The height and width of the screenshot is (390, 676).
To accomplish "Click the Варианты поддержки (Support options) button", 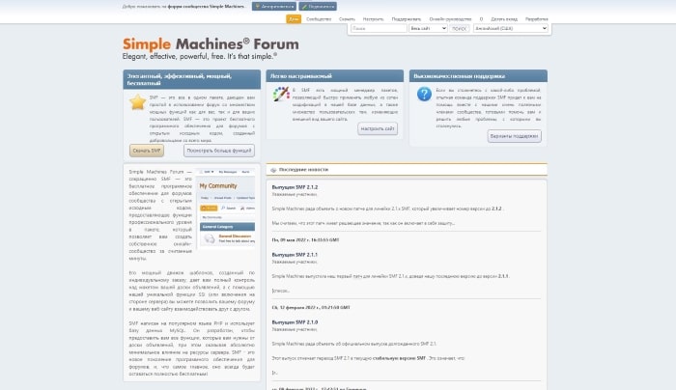I will point(515,136).
